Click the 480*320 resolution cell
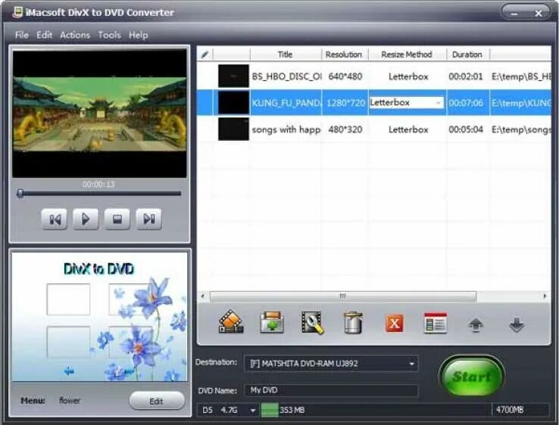Image resolution: width=559 pixels, height=425 pixels. click(345, 130)
